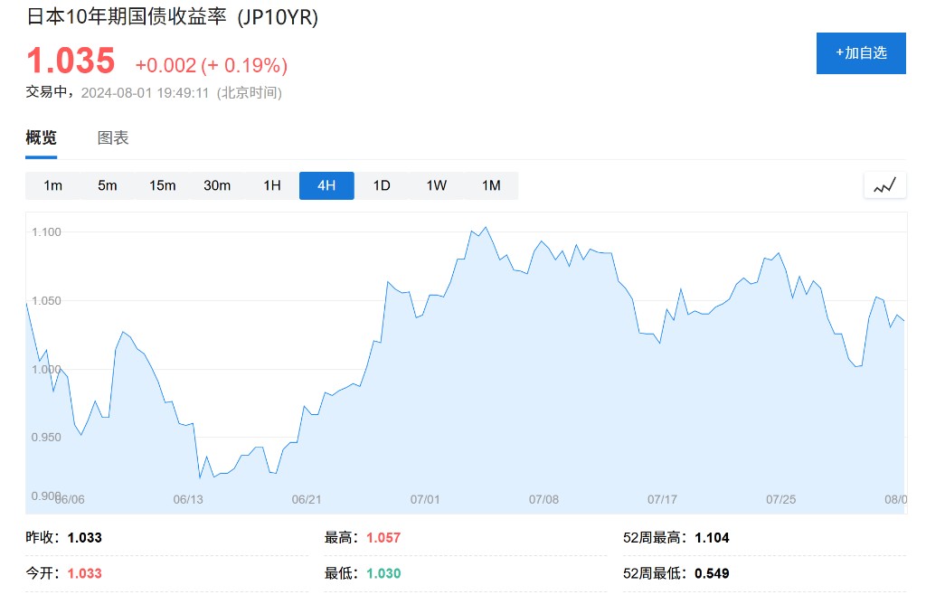926x604 pixels.
Task: Select the 1m timeframe
Action: click(x=53, y=185)
